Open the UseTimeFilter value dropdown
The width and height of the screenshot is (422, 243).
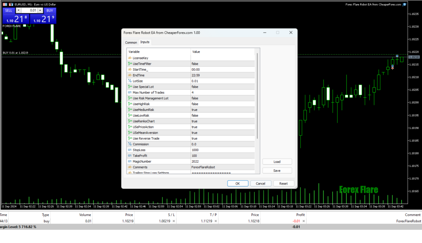click(x=223, y=64)
